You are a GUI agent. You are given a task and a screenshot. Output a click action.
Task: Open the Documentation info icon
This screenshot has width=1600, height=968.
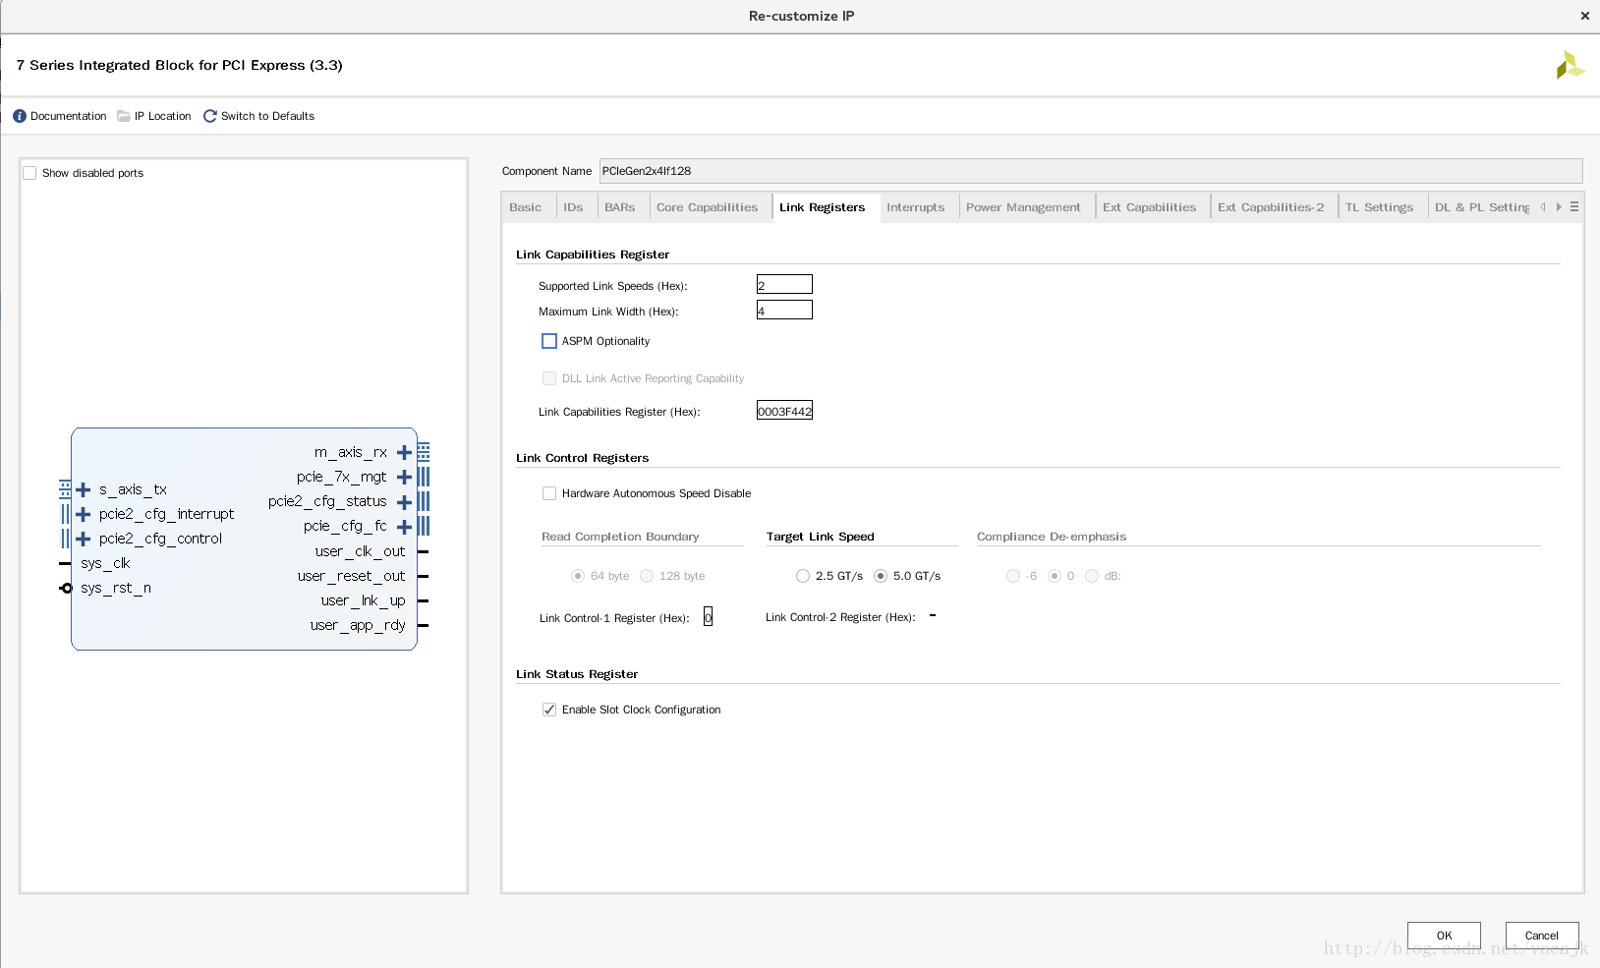pyautogui.click(x=20, y=116)
